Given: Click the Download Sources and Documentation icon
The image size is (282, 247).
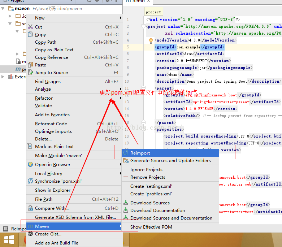Looking at the screenshot, I should pos(126,218).
